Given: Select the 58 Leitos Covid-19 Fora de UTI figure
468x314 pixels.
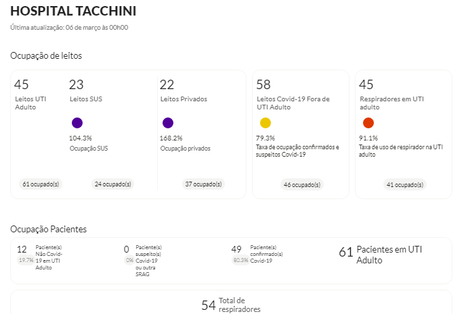Looking at the screenshot, I should click(263, 84).
